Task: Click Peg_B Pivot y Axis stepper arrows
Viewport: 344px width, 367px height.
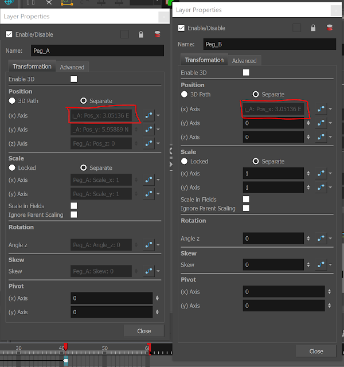Action: [330, 306]
